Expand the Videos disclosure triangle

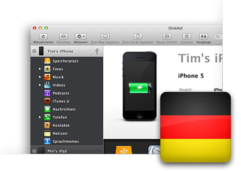click(x=40, y=85)
